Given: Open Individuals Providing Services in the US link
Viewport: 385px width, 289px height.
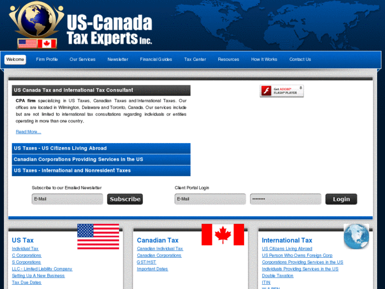Looking at the screenshot, I should pyautogui.click(x=300, y=269).
